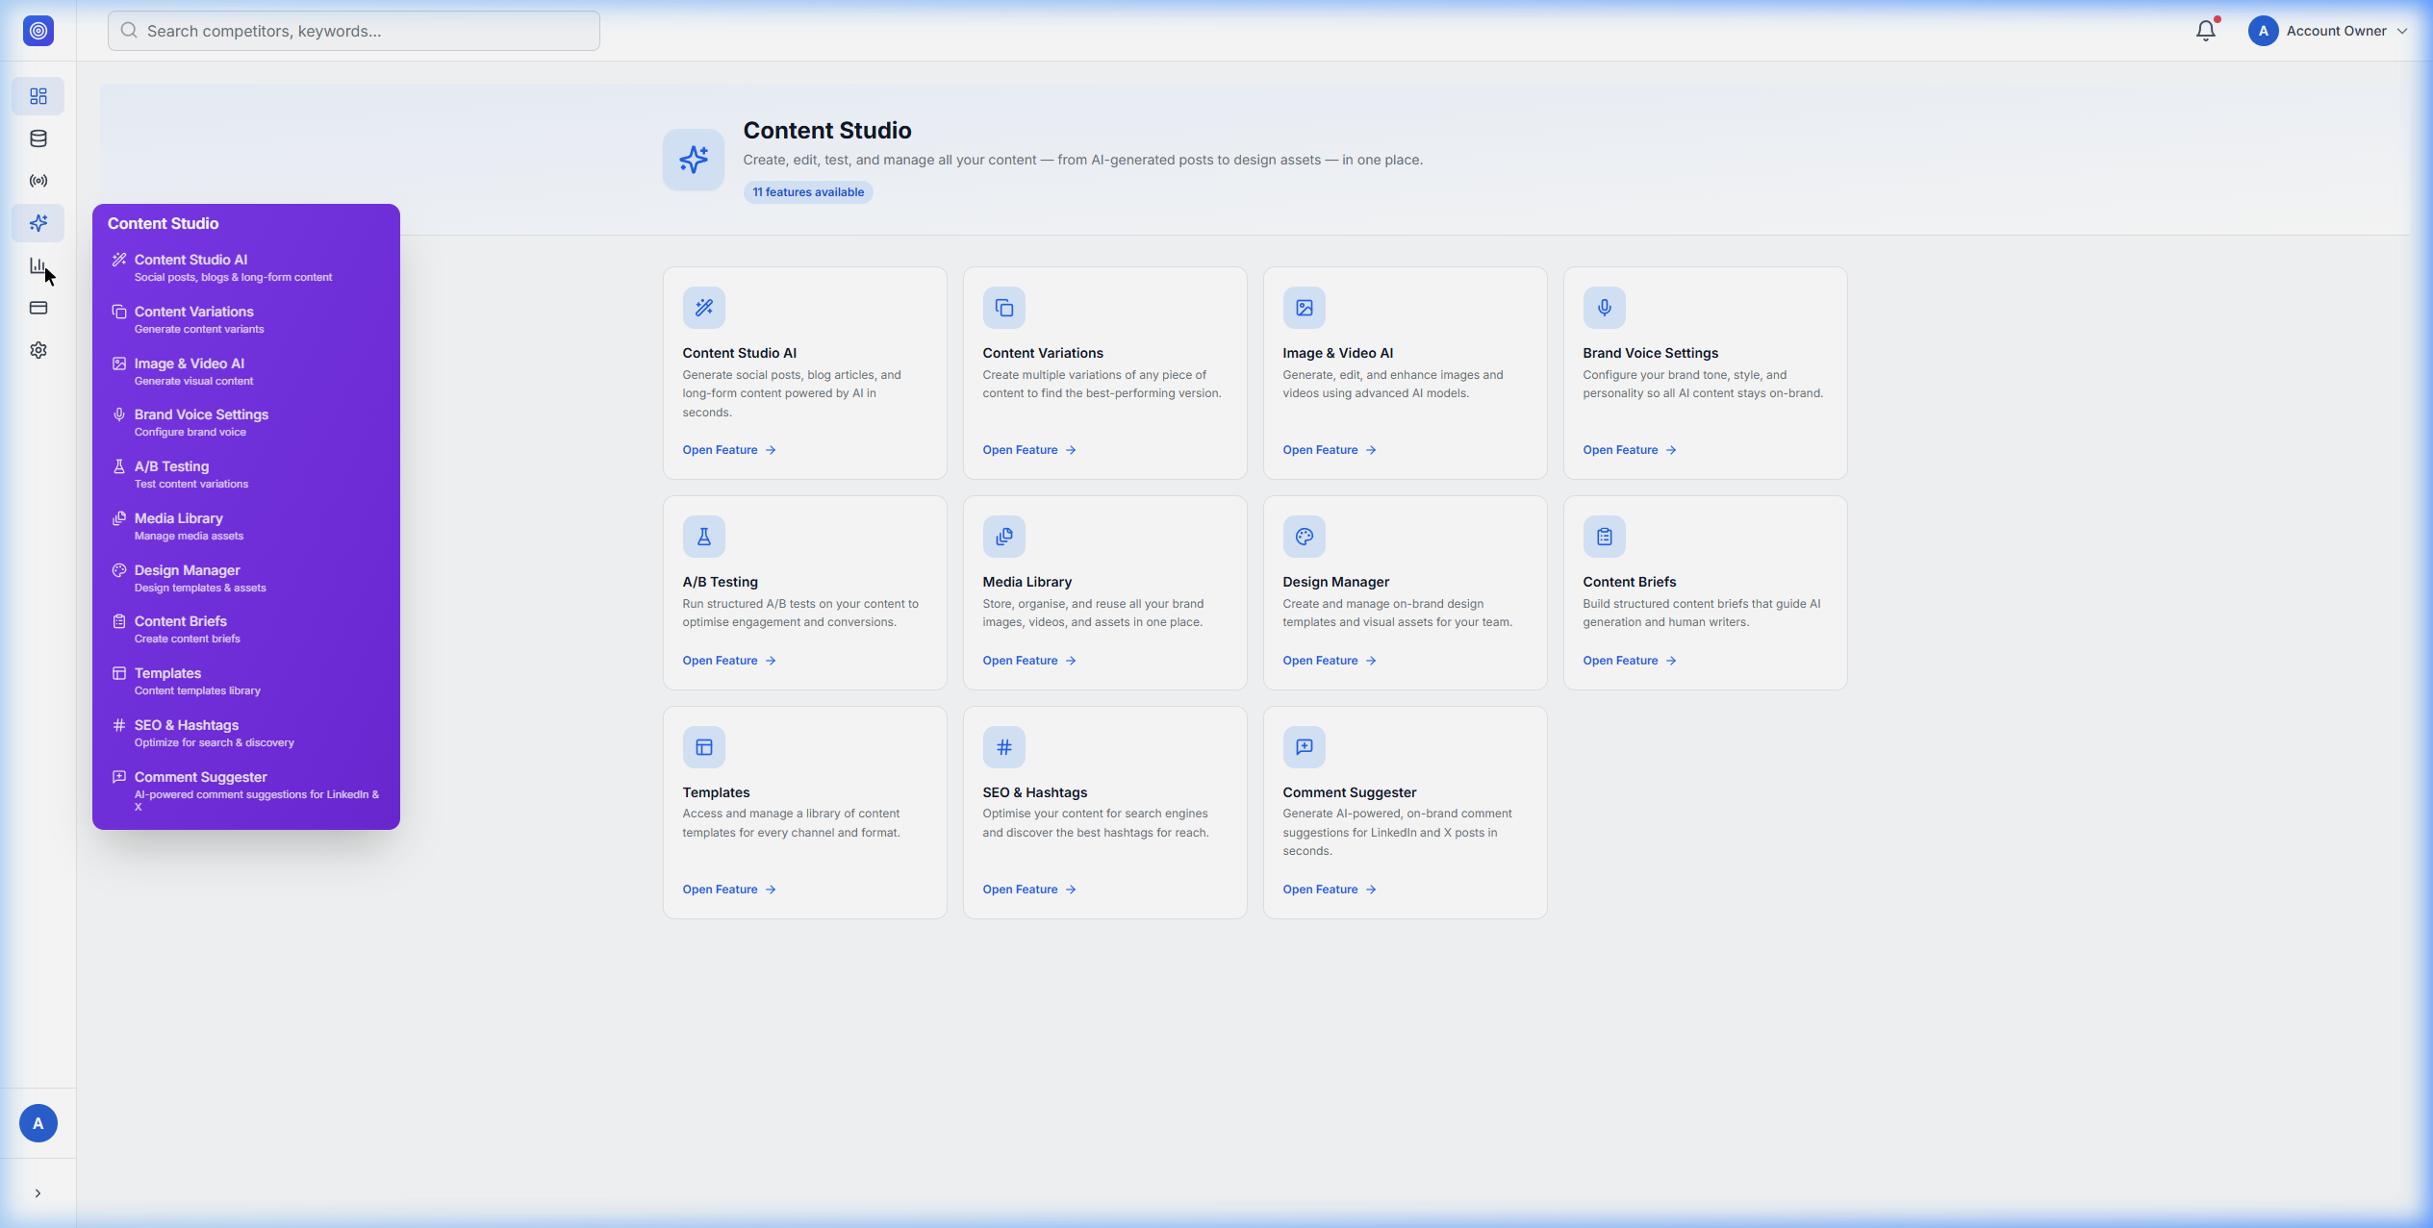Click the Content Variations card copy icon
2433x1228 pixels.
click(1004, 308)
